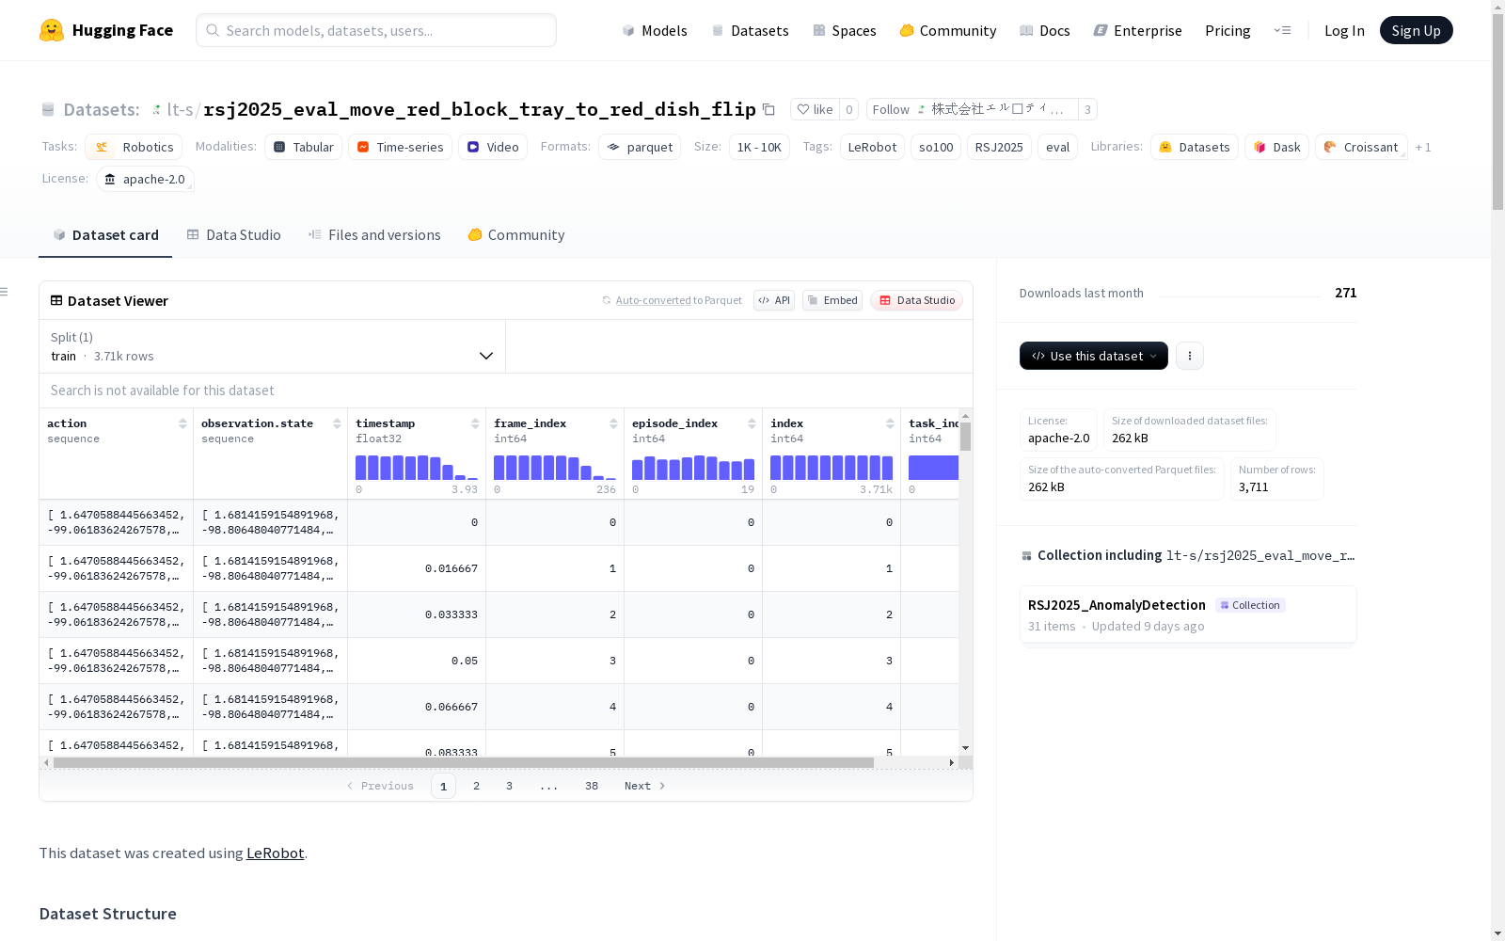The height and width of the screenshot is (941, 1505).
Task: Open Datasets in the top navigation
Action: (x=750, y=30)
